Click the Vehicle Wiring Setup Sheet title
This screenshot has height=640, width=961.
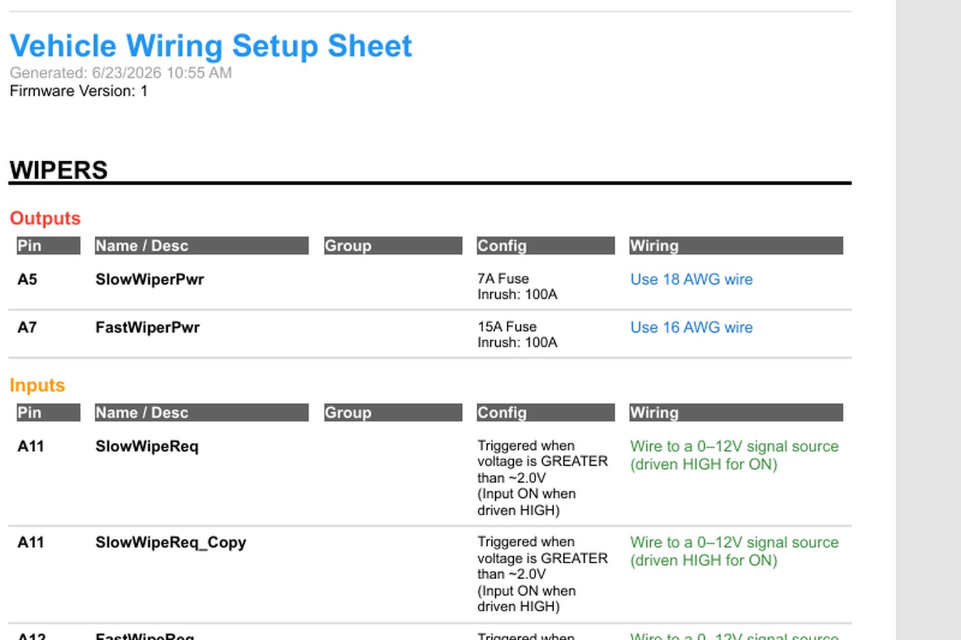[211, 46]
